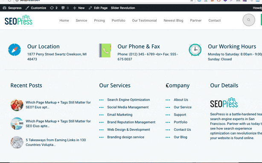The width and height of the screenshot is (262, 163).
Task: Click the 'Our Details' heading
Action: (x=224, y=85)
